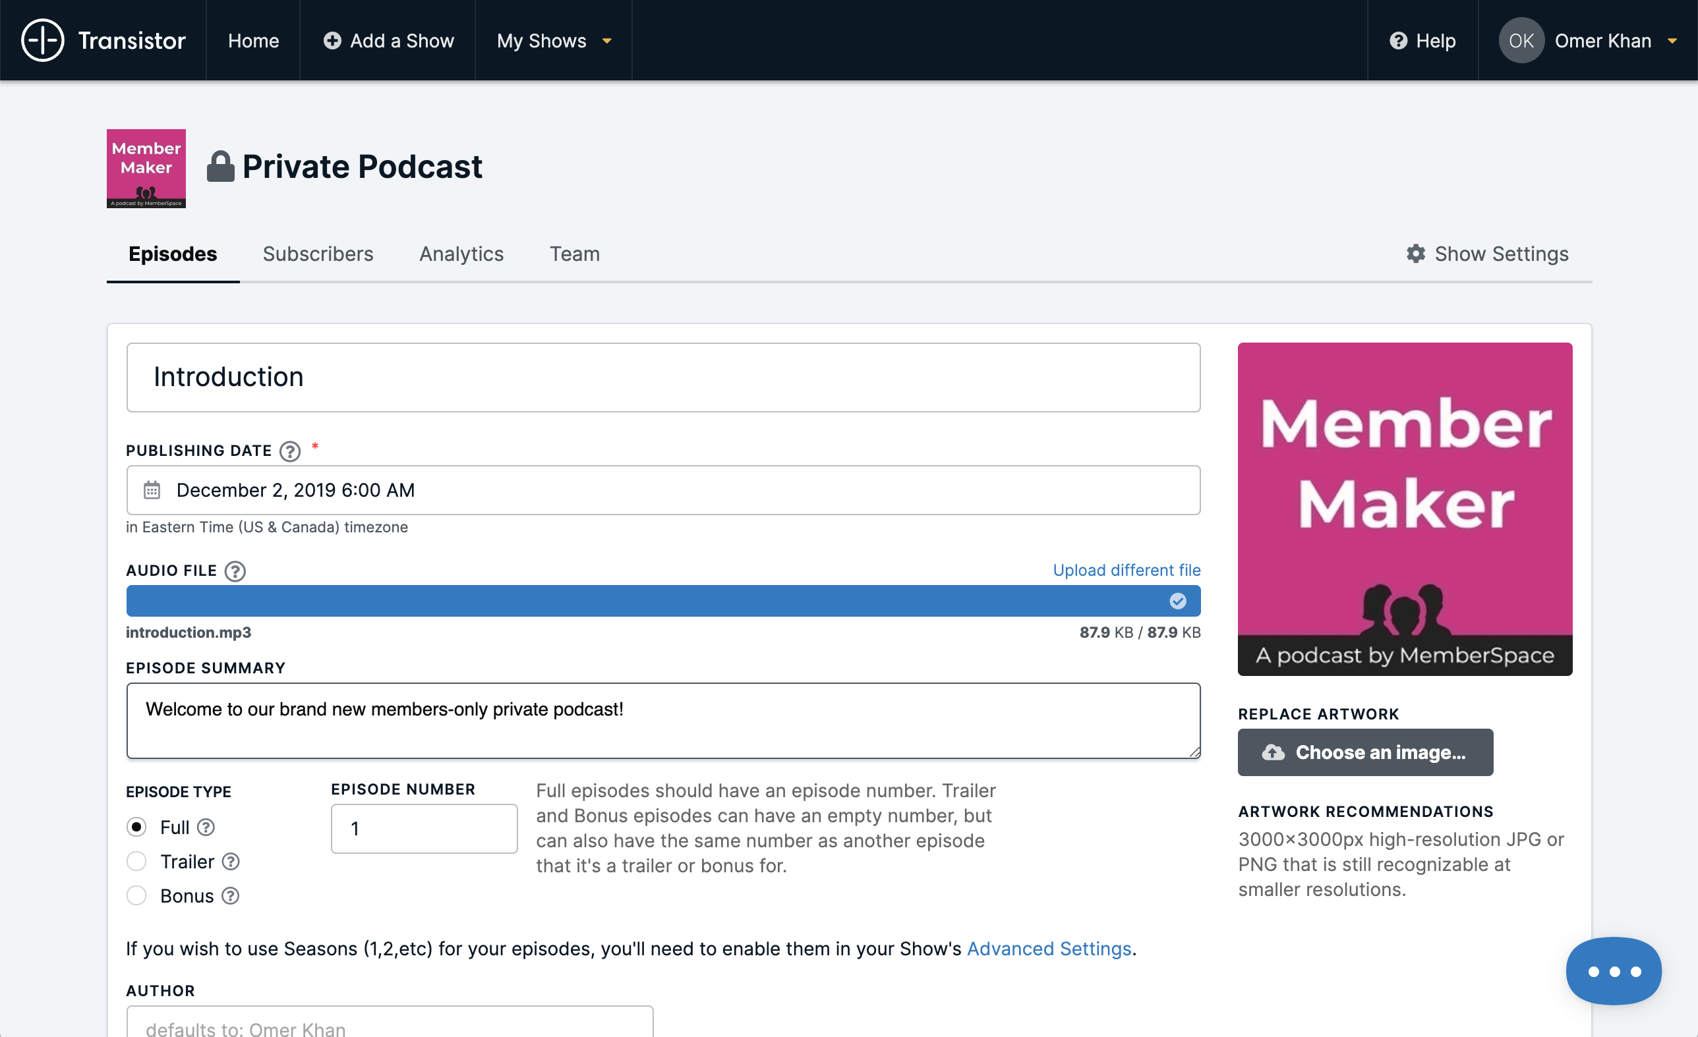1698x1037 pixels.
Task: Click the Artwork Recommendations heading
Action: coord(1365,811)
